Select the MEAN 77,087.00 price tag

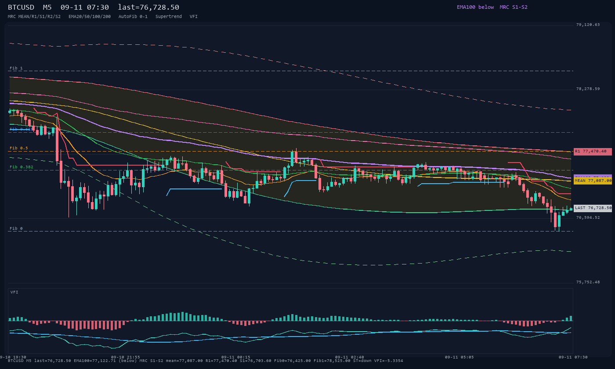(x=593, y=181)
